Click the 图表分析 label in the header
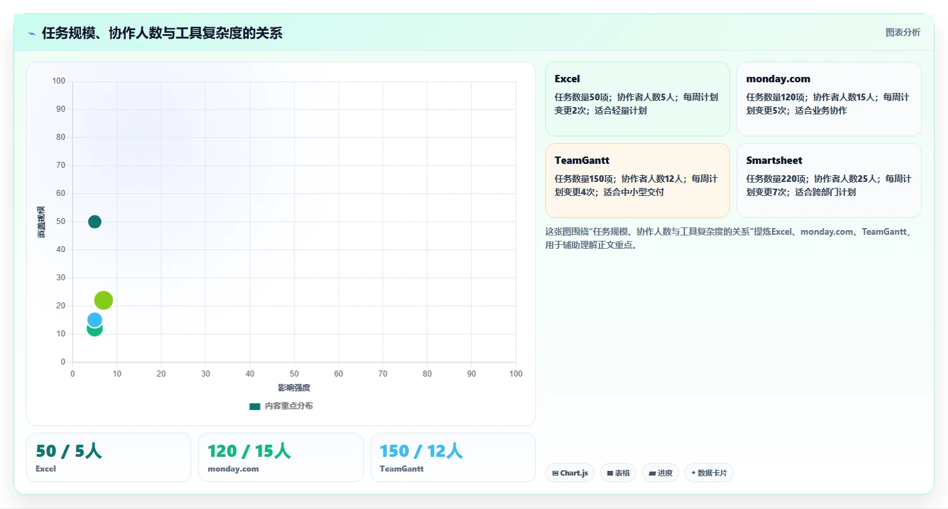 tap(903, 32)
